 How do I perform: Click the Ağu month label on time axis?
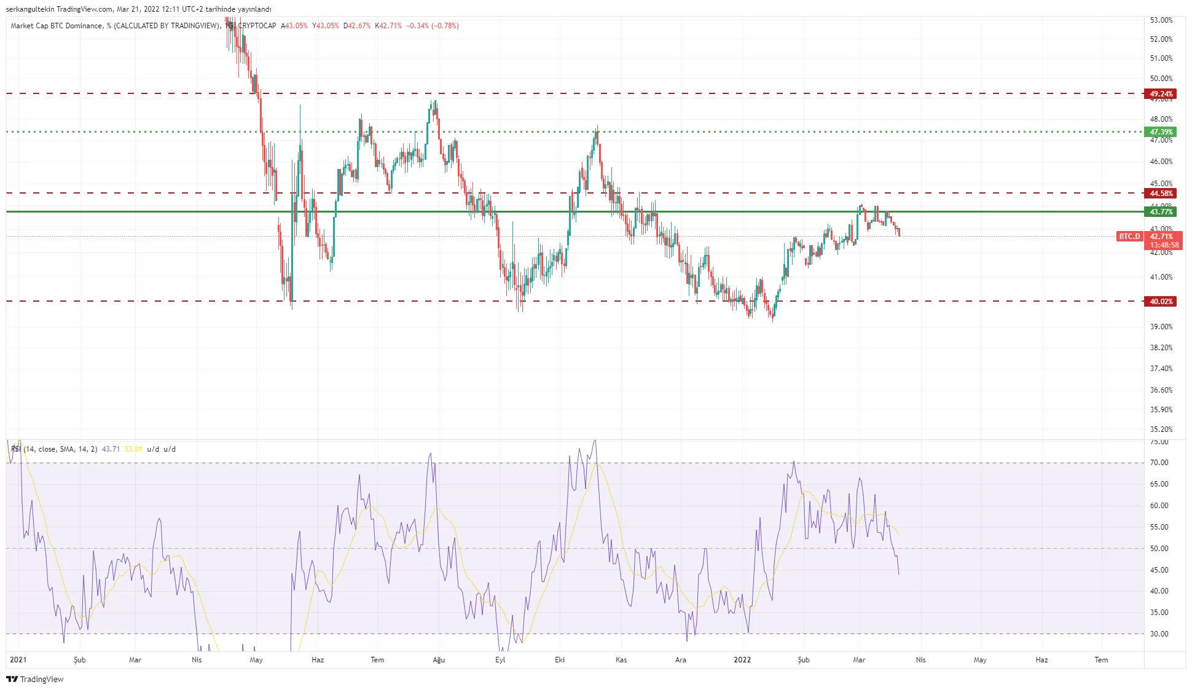[x=439, y=660]
